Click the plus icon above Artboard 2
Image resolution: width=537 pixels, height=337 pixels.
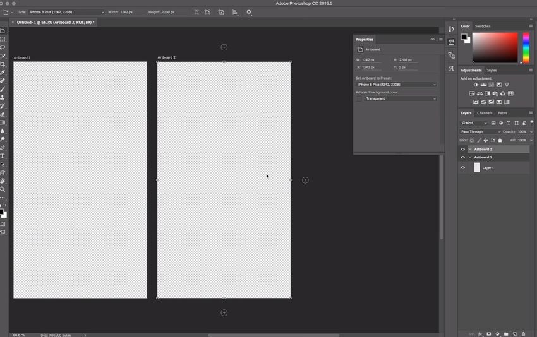(x=224, y=47)
